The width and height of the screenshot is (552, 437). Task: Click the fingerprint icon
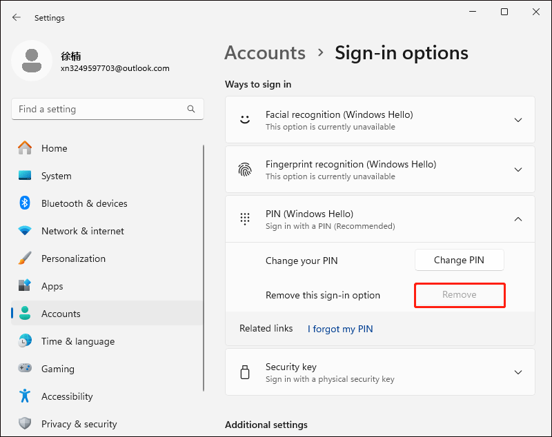(245, 170)
